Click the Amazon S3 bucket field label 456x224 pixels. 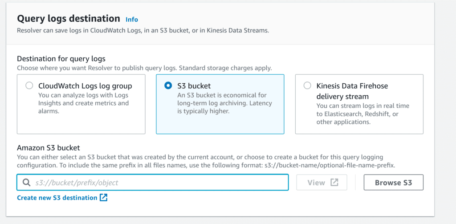point(48,148)
